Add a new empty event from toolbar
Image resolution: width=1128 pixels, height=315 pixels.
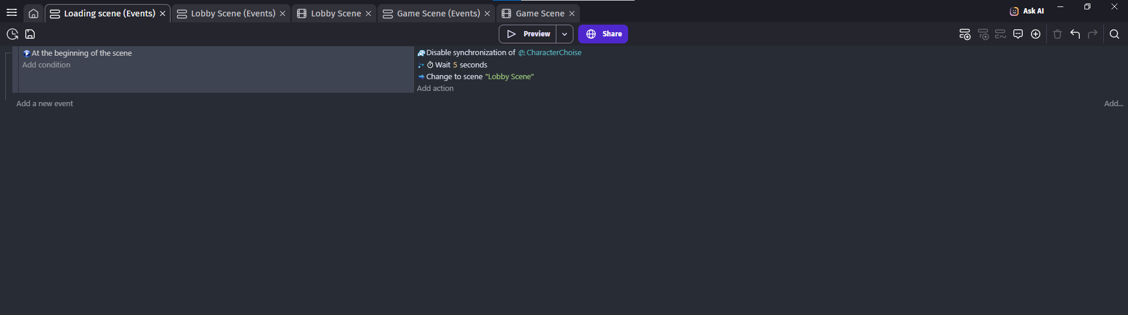(965, 34)
